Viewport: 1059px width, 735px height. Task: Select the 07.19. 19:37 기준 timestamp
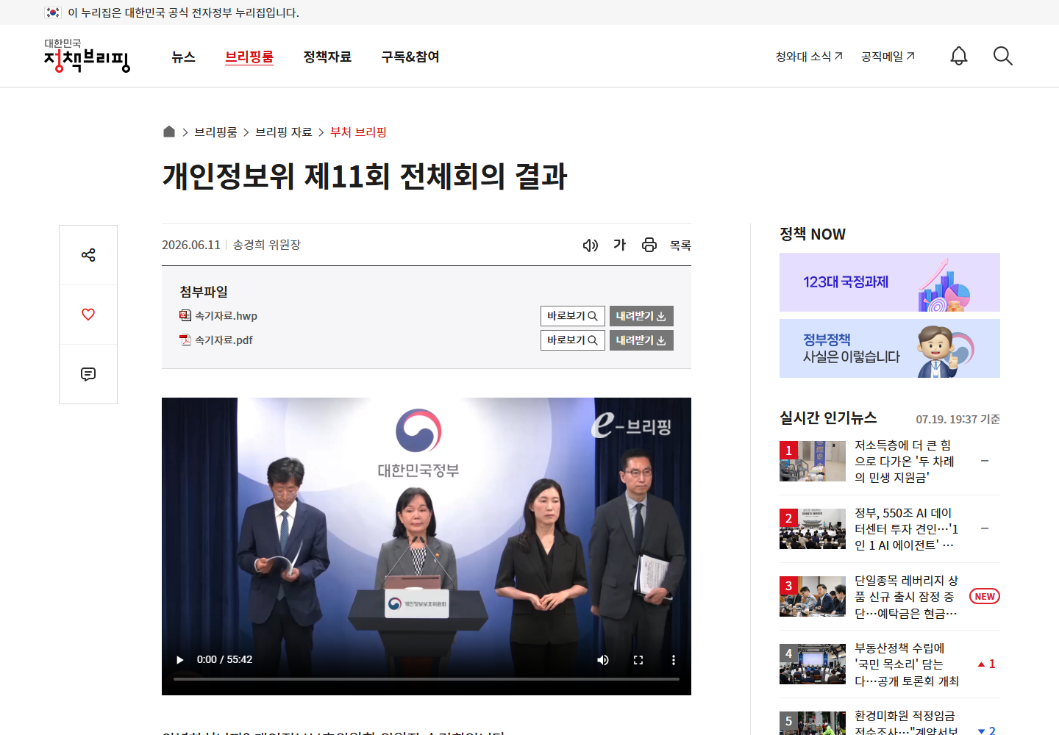958,419
